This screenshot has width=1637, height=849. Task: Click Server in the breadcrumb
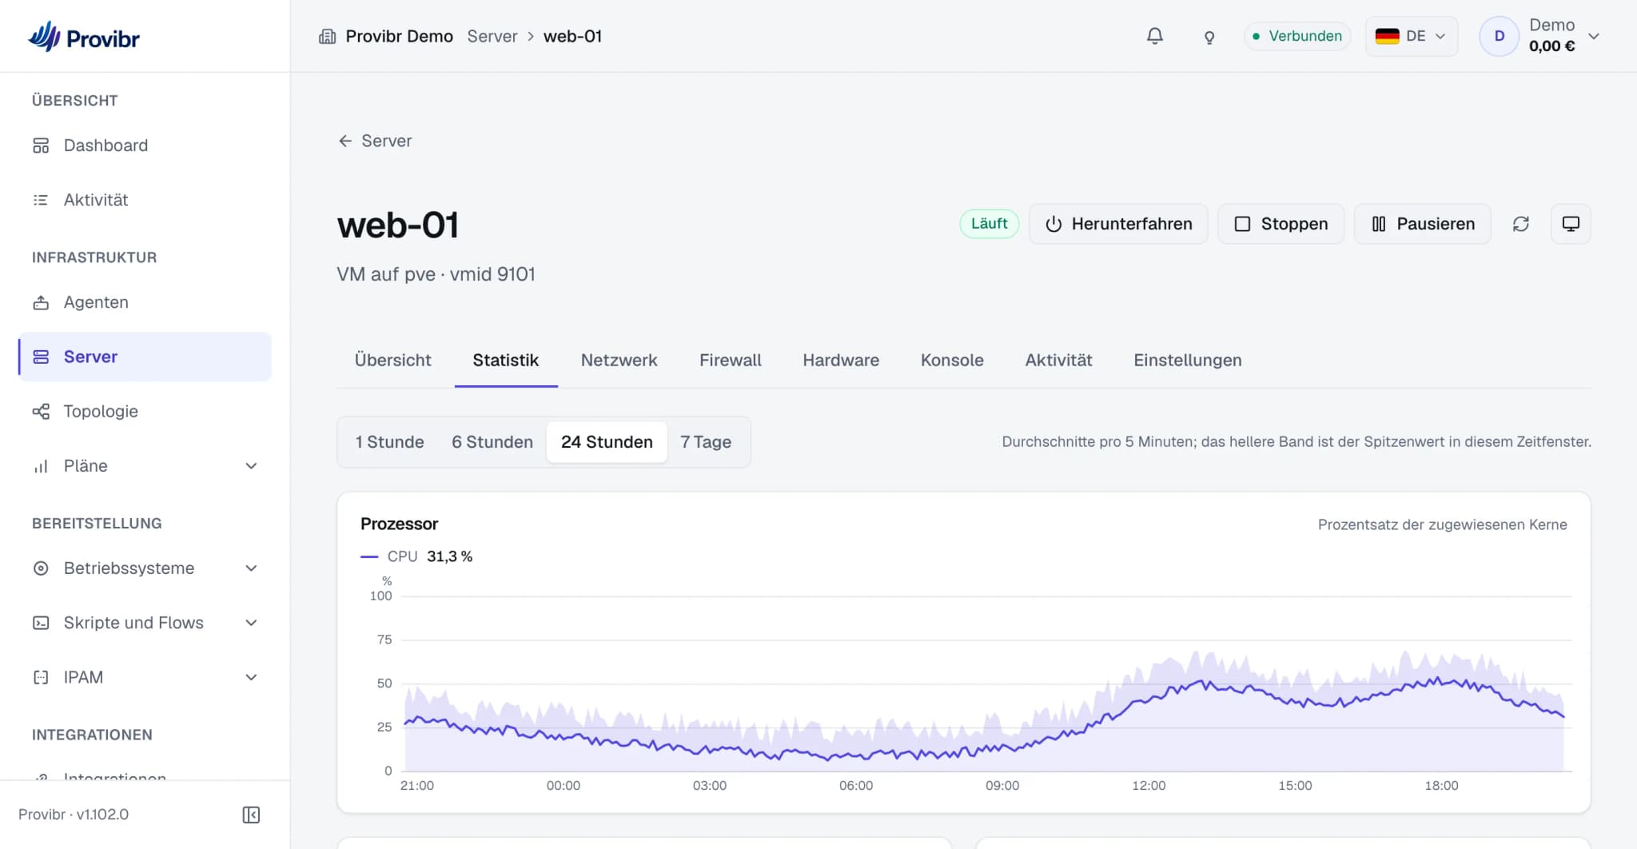(492, 36)
